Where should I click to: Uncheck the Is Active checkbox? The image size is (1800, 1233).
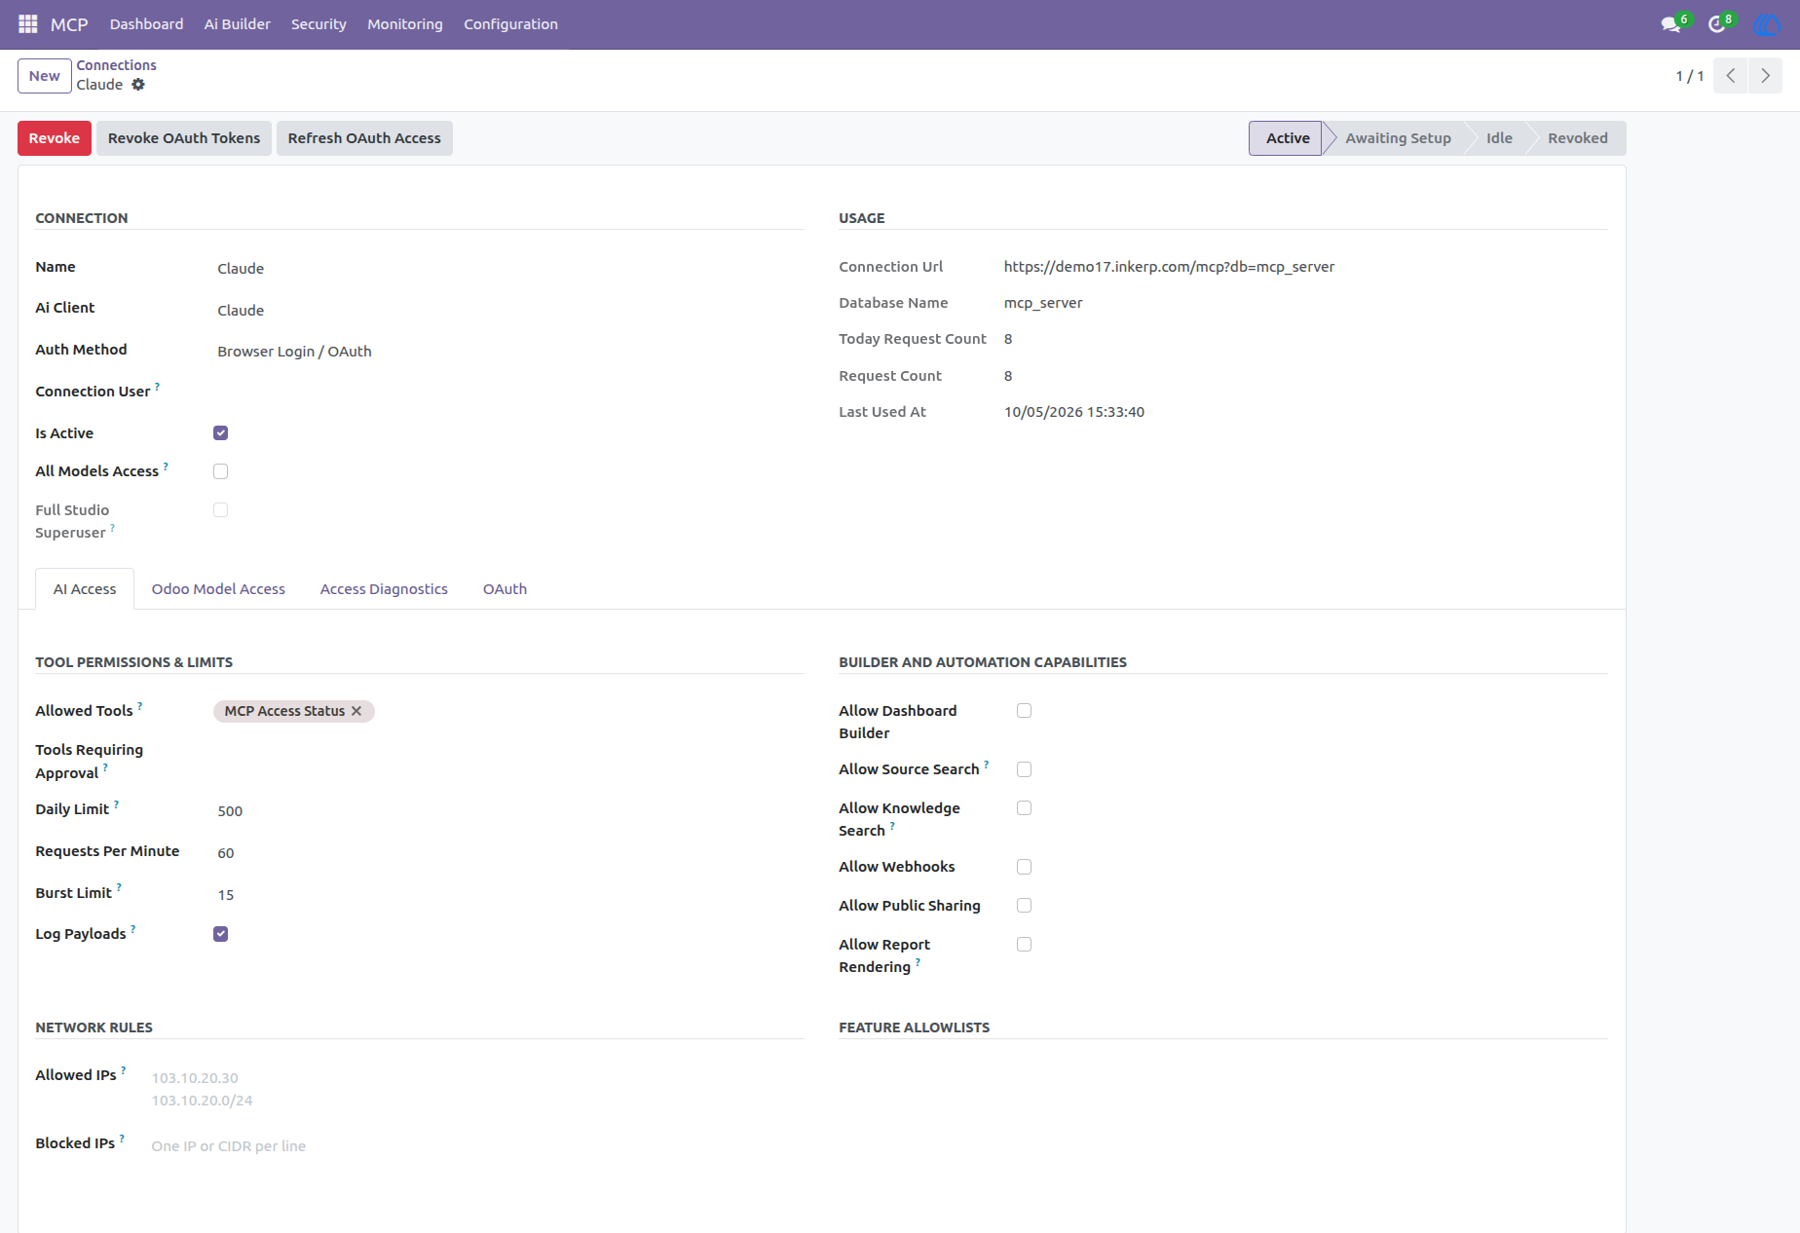point(221,433)
